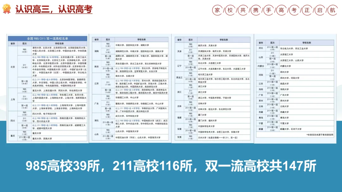Screen dimensions: 342x192
Task: Click the circled character 航
Action: (332, 10)
